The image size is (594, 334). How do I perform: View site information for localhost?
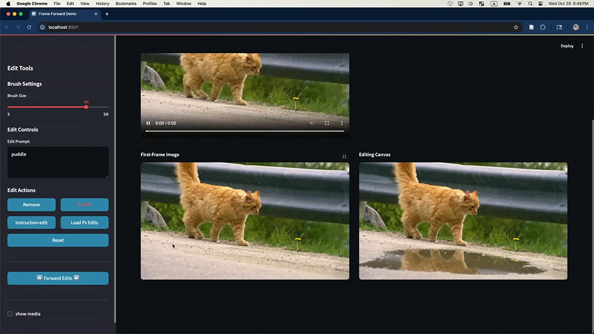pyautogui.click(x=42, y=27)
